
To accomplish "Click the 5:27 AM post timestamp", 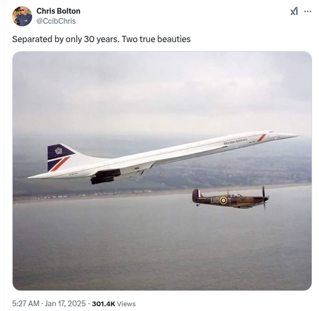I will click(26, 304).
